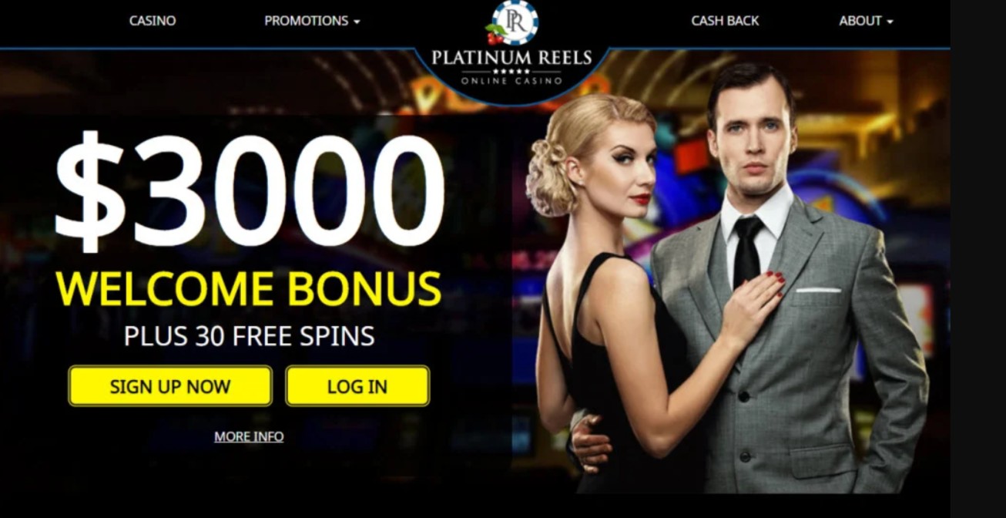Click the yellow Log In button
Viewport: 1006px width, 518px height.
[357, 386]
